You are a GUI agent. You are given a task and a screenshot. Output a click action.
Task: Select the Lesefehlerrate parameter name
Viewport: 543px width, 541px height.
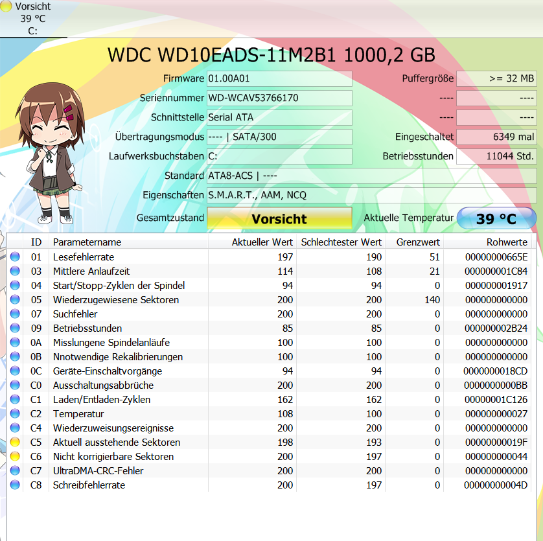coord(84,257)
